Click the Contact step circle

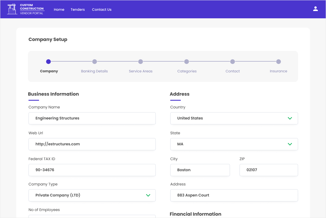(233, 62)
